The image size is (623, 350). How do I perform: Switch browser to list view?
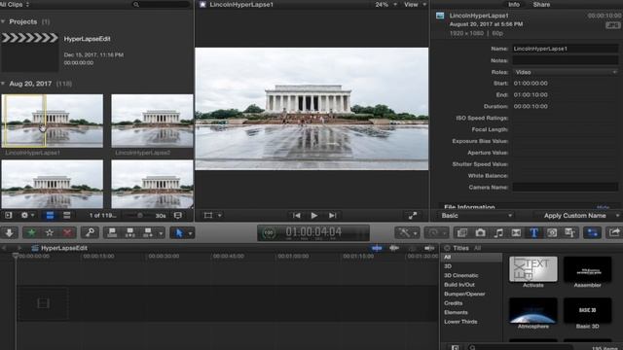(x=67, y=215)
